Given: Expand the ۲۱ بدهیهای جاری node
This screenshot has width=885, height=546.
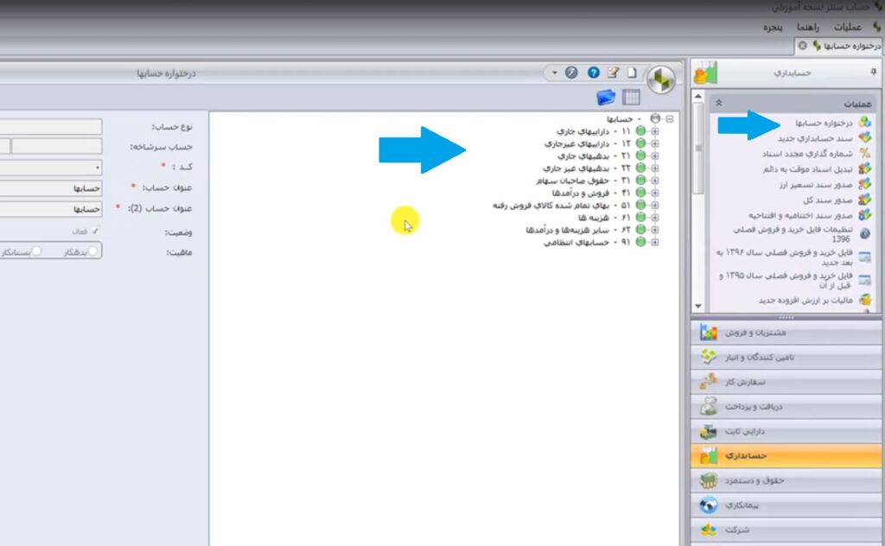Looking at the screenshot, I should pos(655,156).
